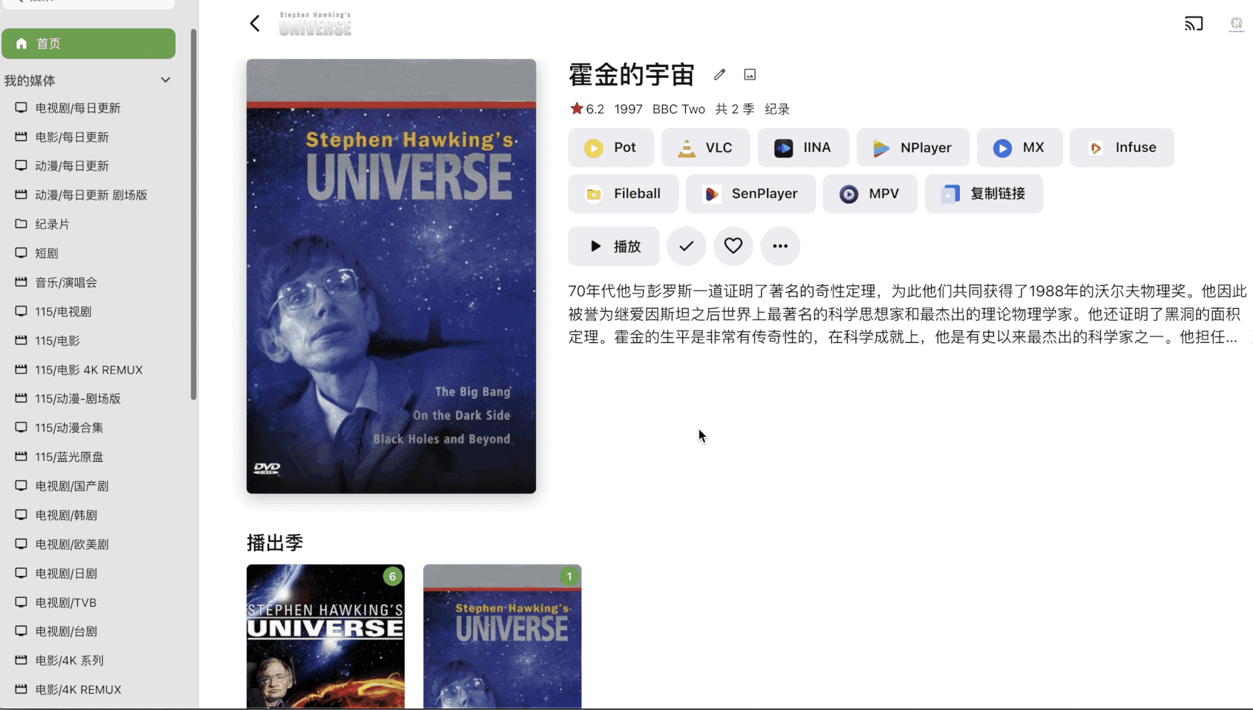Click the 纪录 genre link
Screen dimensions: 1253x710
point(777,109)
